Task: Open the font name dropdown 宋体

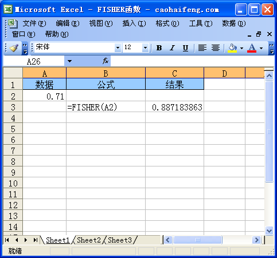Action: click(x=118, y=47)
